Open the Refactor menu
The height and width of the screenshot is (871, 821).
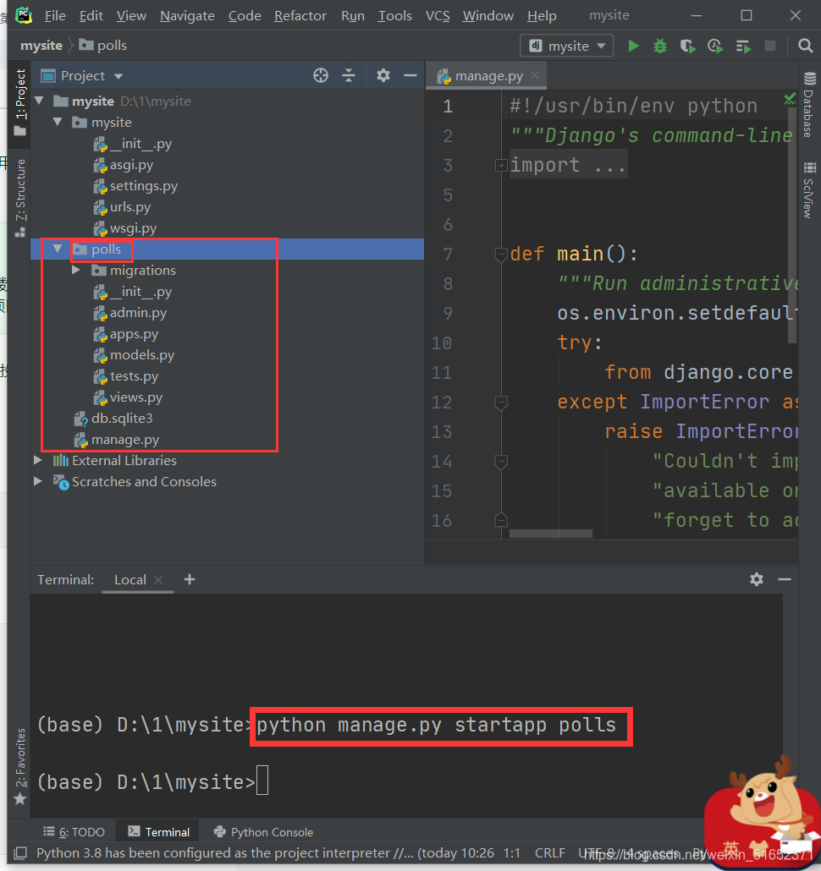(x=300, y=15)
